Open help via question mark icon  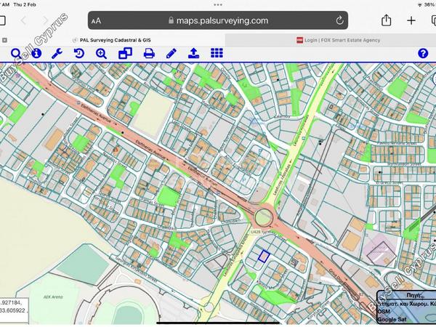tap(423, 53)
